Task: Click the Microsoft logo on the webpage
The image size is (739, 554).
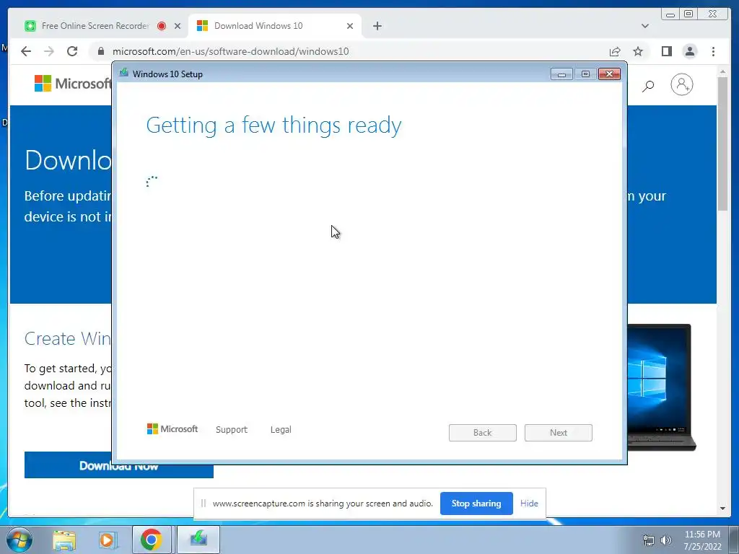Action: click(73, 84)
